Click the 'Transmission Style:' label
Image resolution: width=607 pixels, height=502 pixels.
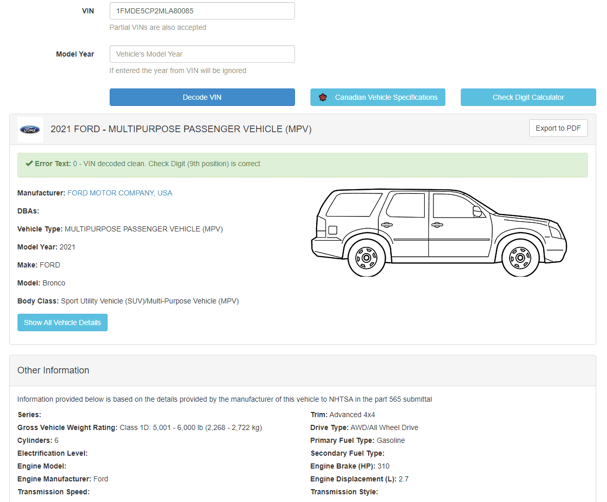click(344, 492)
